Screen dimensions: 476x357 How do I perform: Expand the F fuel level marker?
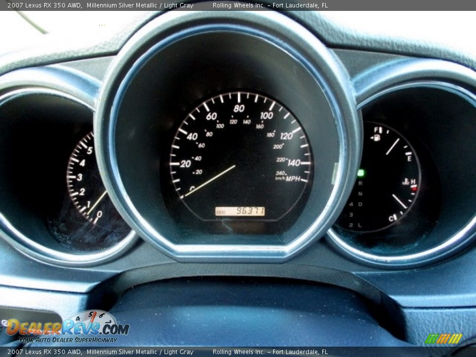(376, 130)
